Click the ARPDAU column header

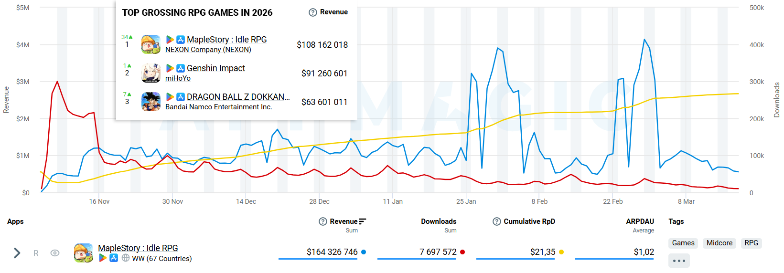tap(640, 221)
